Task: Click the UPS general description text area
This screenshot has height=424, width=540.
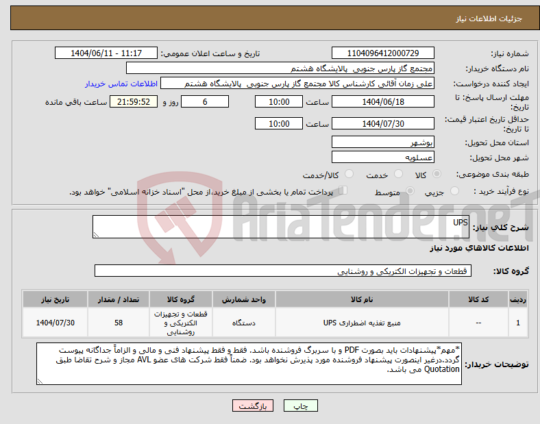Action: click(281, 227)
